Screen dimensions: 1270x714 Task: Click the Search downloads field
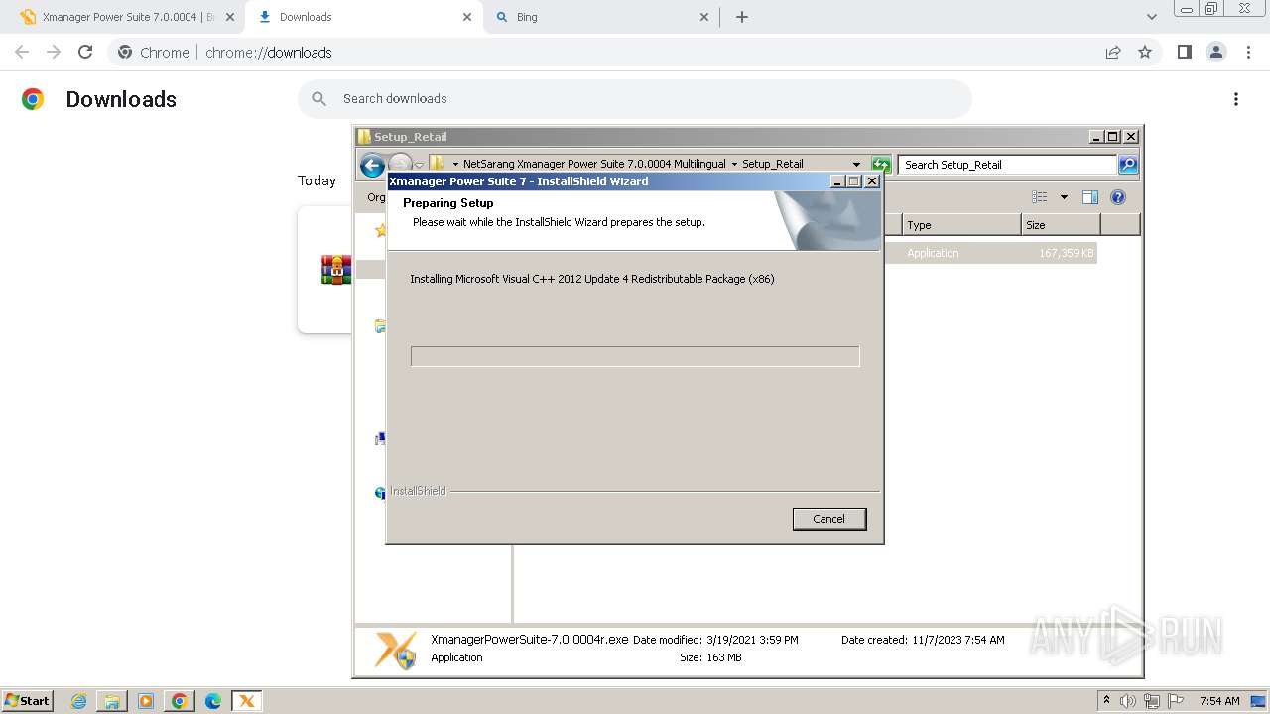tap(635, 99)
